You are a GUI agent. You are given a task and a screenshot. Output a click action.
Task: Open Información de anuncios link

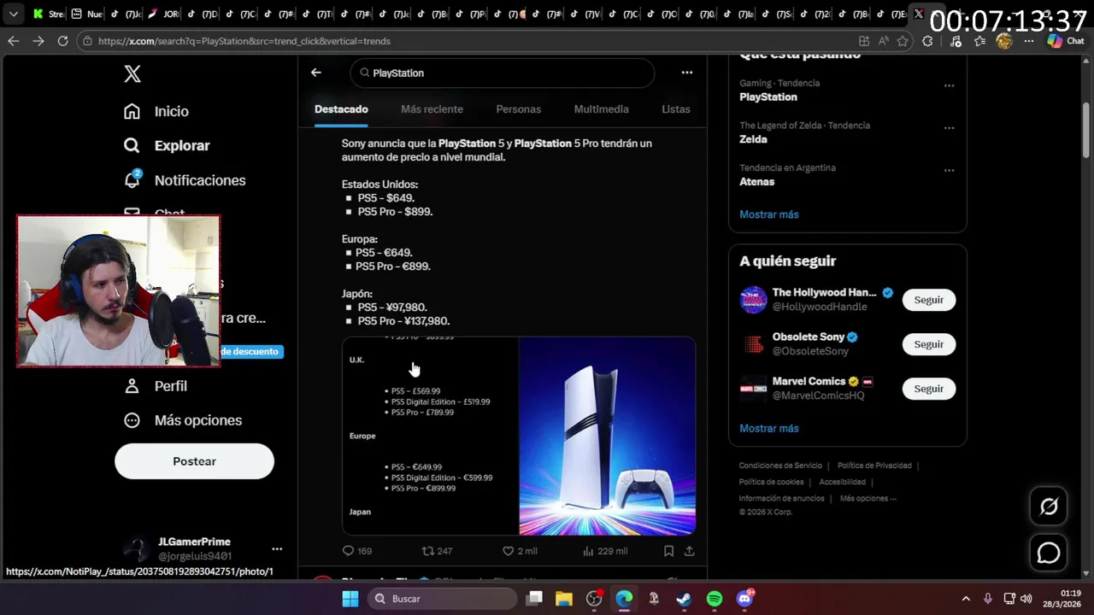781,498
